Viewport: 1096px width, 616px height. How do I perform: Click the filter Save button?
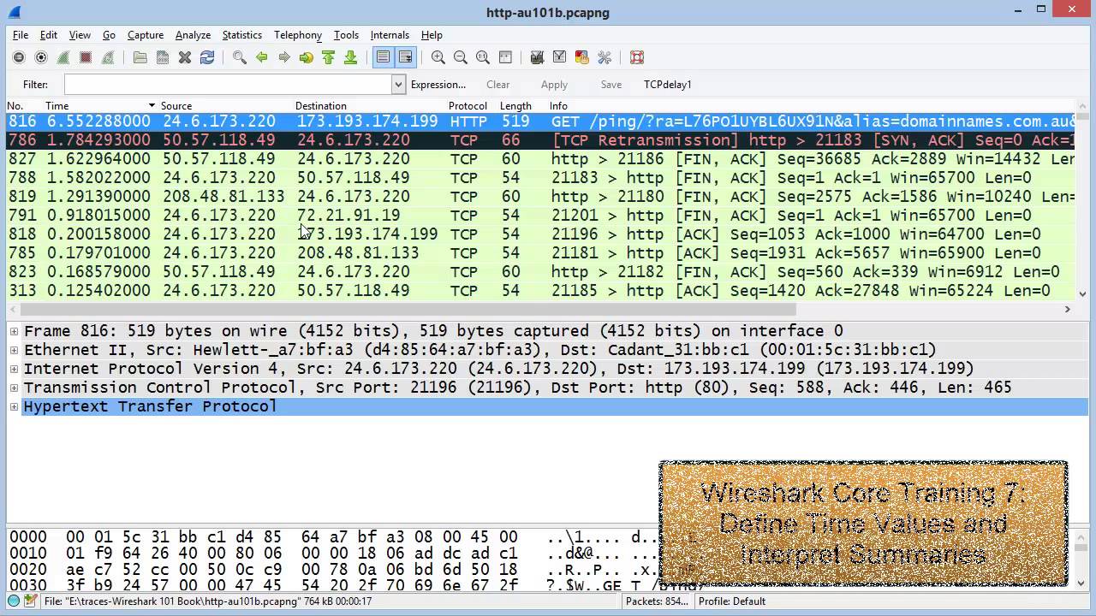click(611, 85)
